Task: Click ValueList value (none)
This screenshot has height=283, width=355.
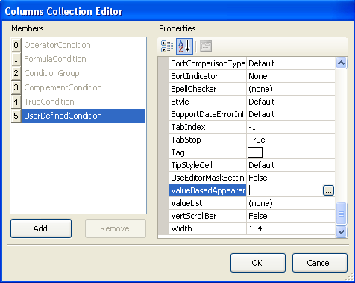Action: tap(291, 203)
